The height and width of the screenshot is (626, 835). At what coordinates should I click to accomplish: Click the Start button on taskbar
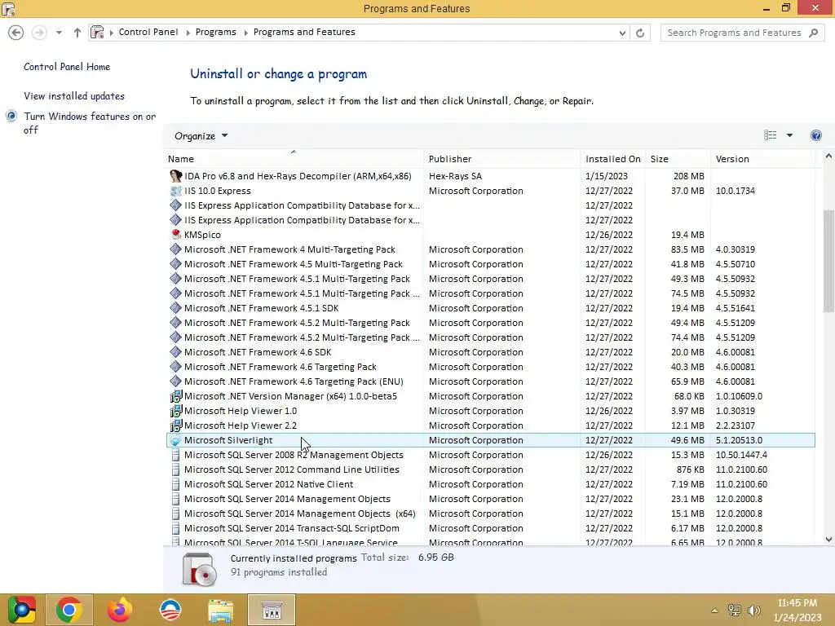(21, 610)
